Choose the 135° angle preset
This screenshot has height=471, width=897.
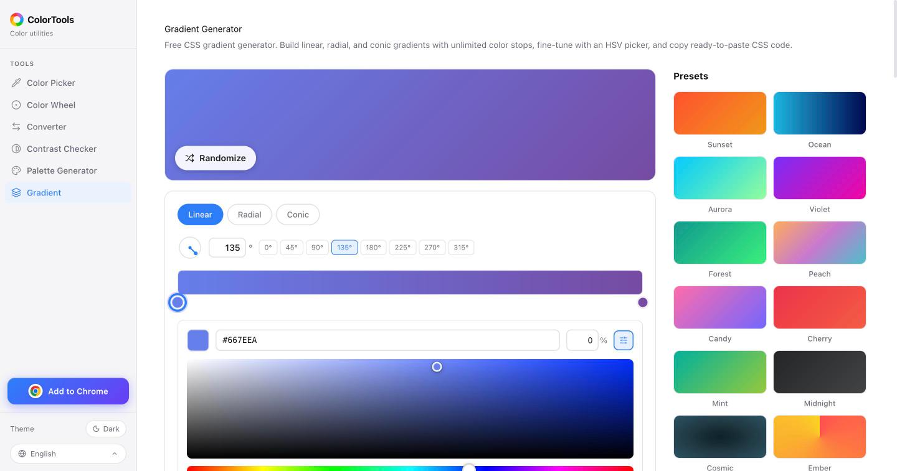[x=344, y=248]
